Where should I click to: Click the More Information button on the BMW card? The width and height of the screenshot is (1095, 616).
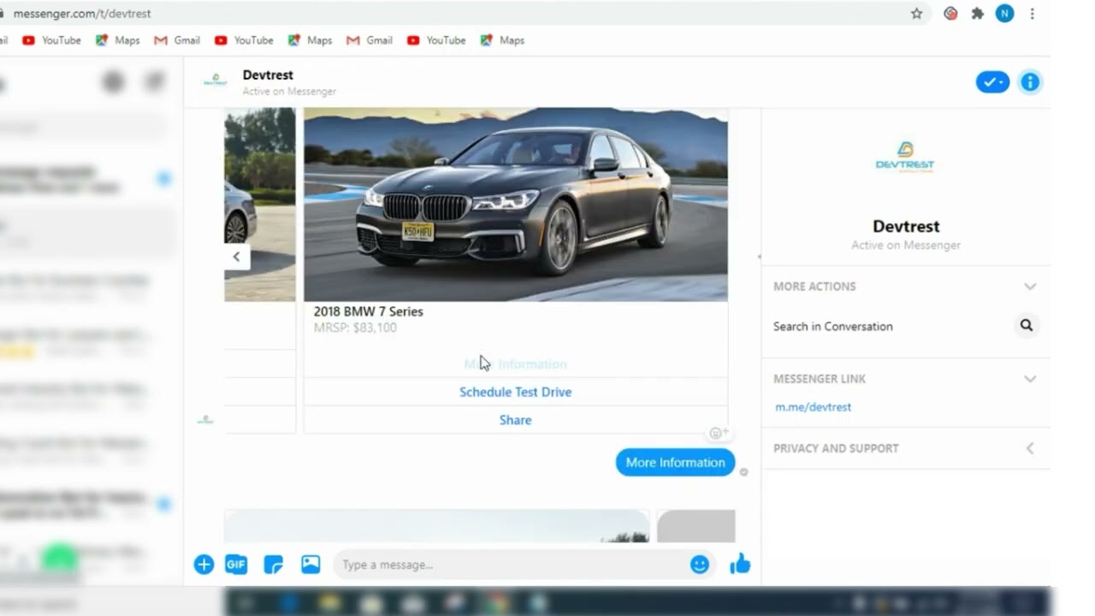tap(516, 364)
